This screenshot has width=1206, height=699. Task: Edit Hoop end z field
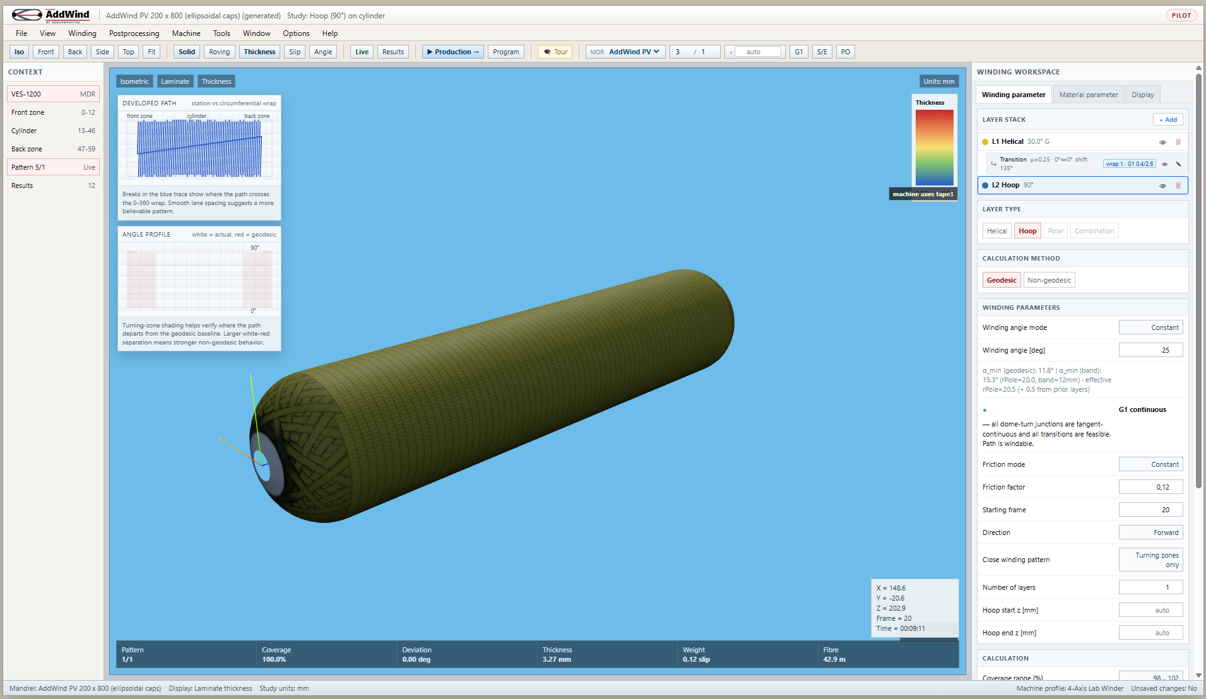pyautogui.click(x=1150, y=633)
